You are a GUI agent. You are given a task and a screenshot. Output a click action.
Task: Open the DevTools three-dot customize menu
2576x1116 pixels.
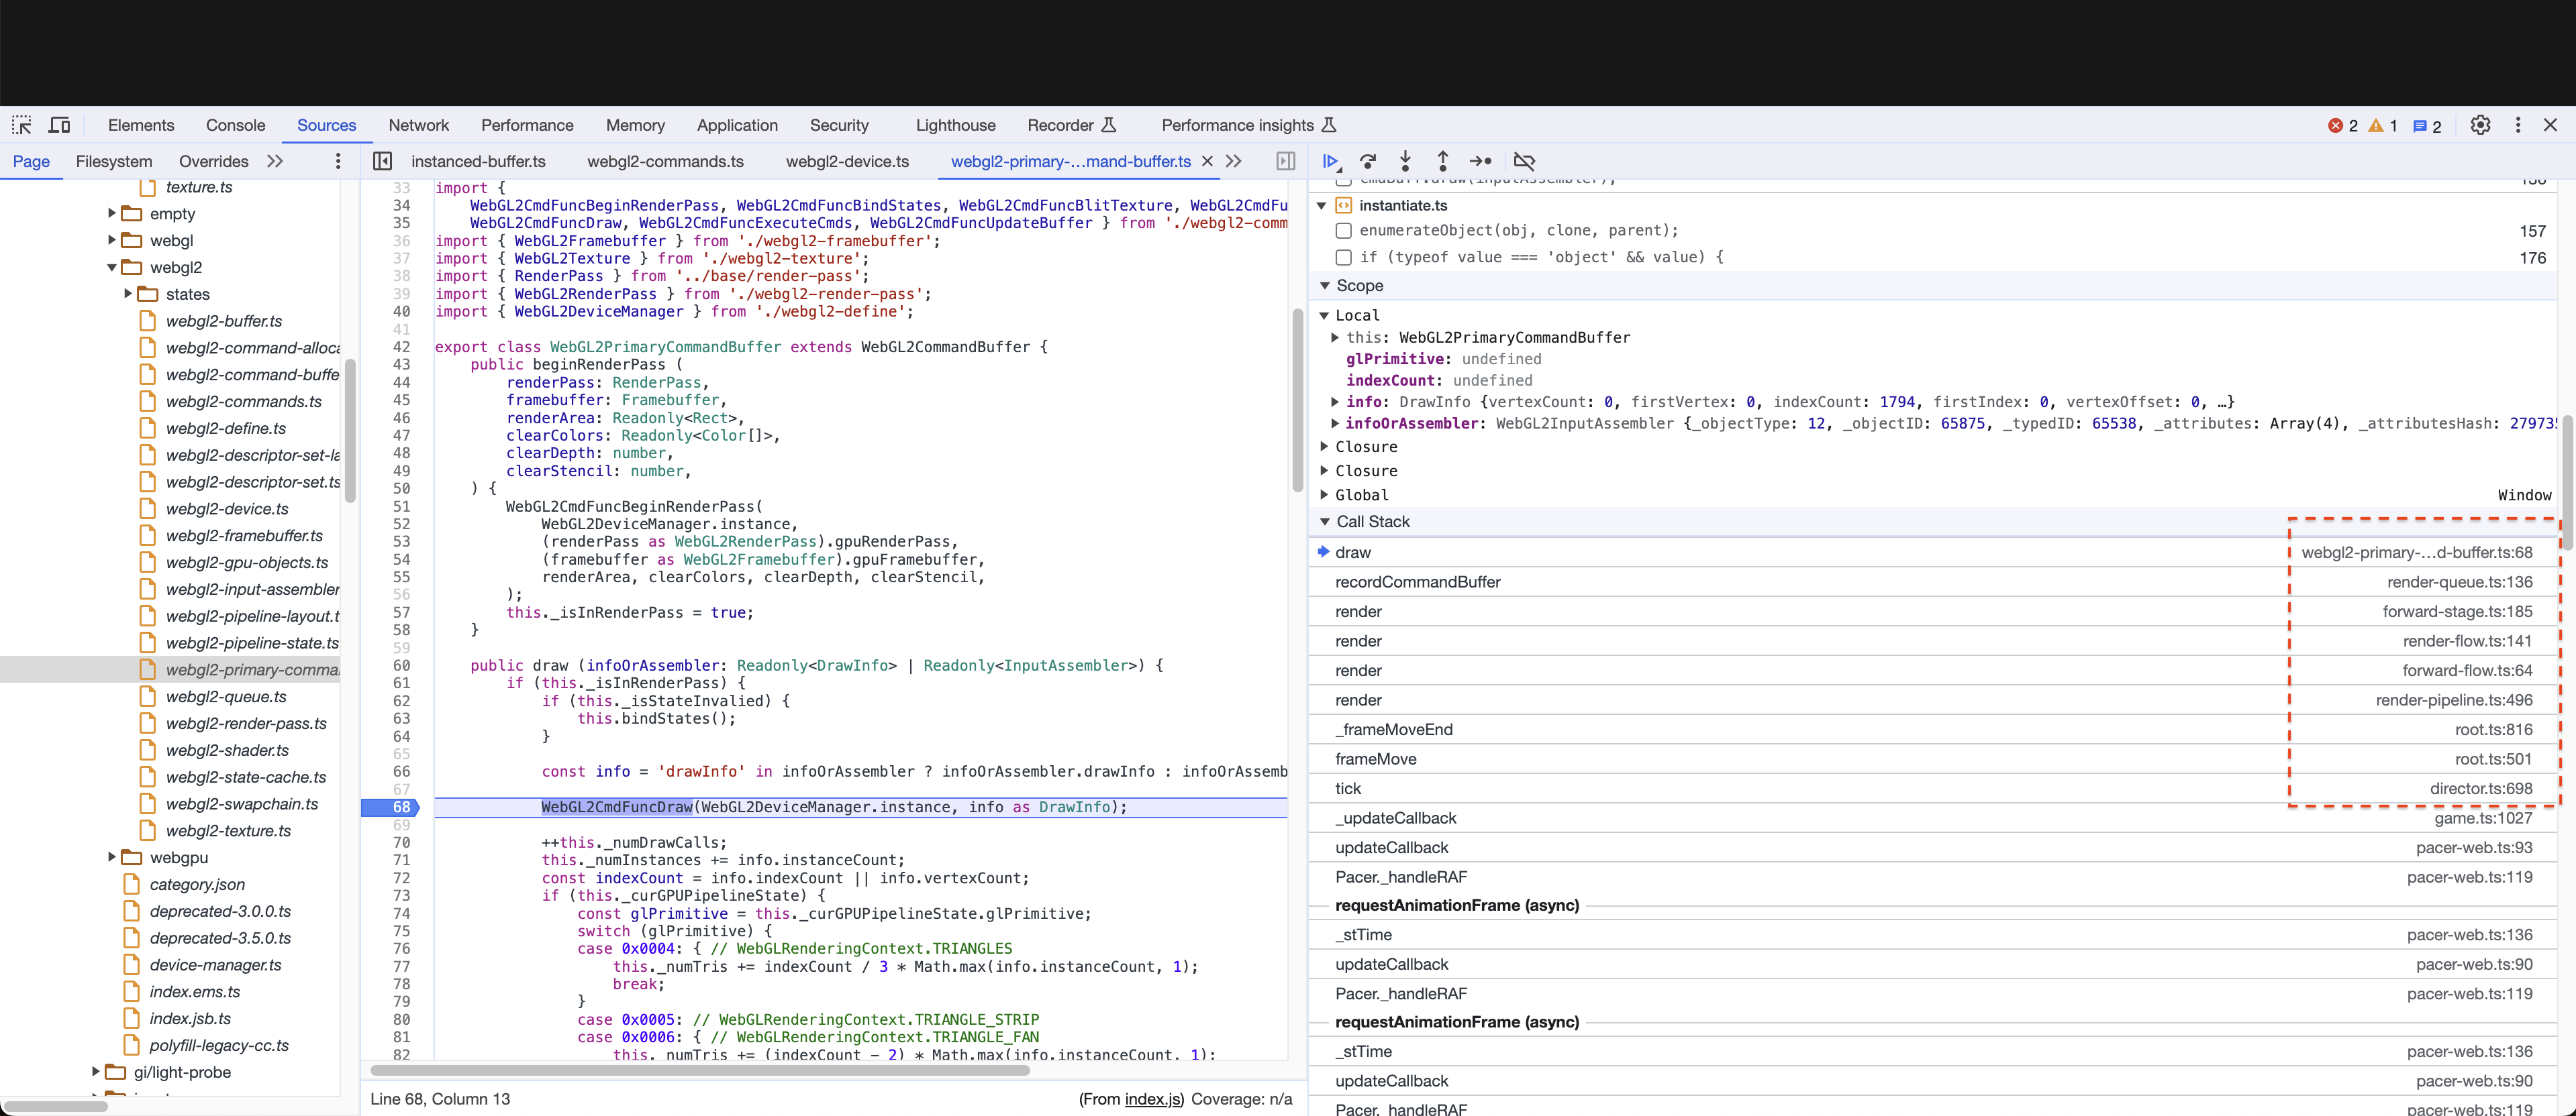pos(2519,124)
